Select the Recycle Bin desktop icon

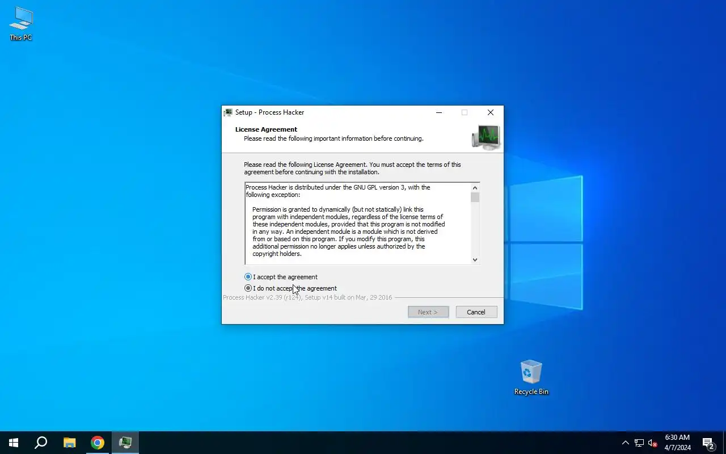pyautogui.click(x=531, y=377)
